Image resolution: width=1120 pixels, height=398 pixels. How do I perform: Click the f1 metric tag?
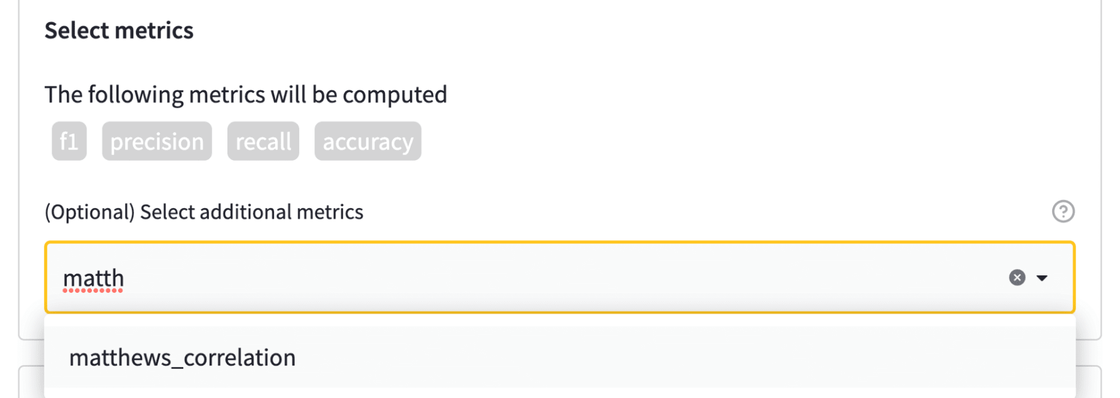[x=68, y=141]
